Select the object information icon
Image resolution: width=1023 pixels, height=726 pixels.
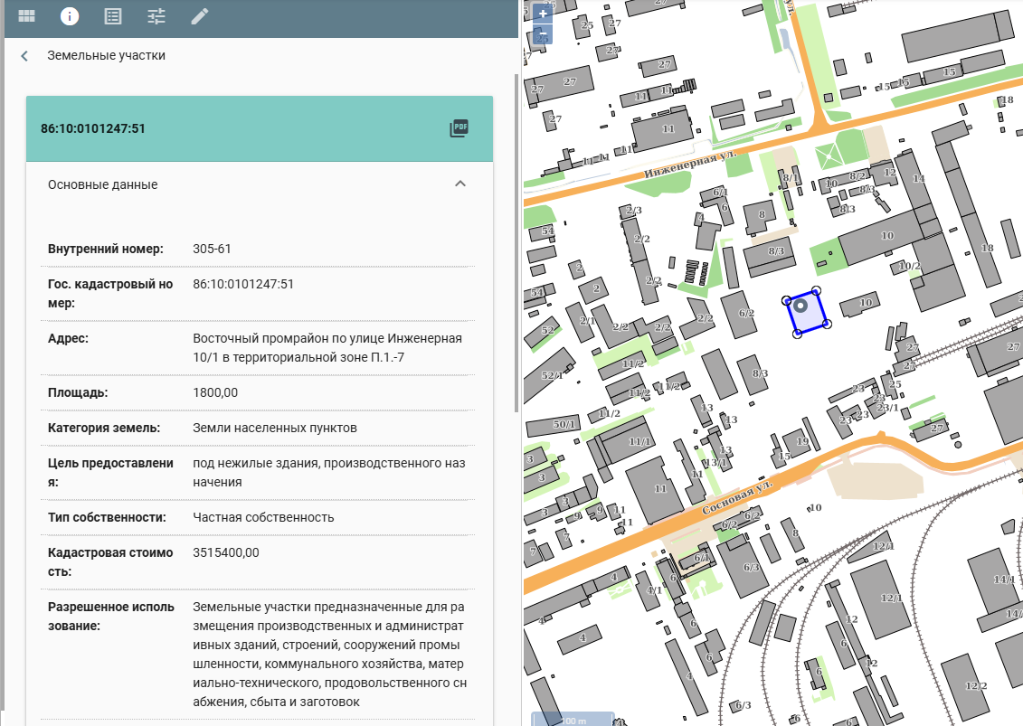tap(70, 16)
